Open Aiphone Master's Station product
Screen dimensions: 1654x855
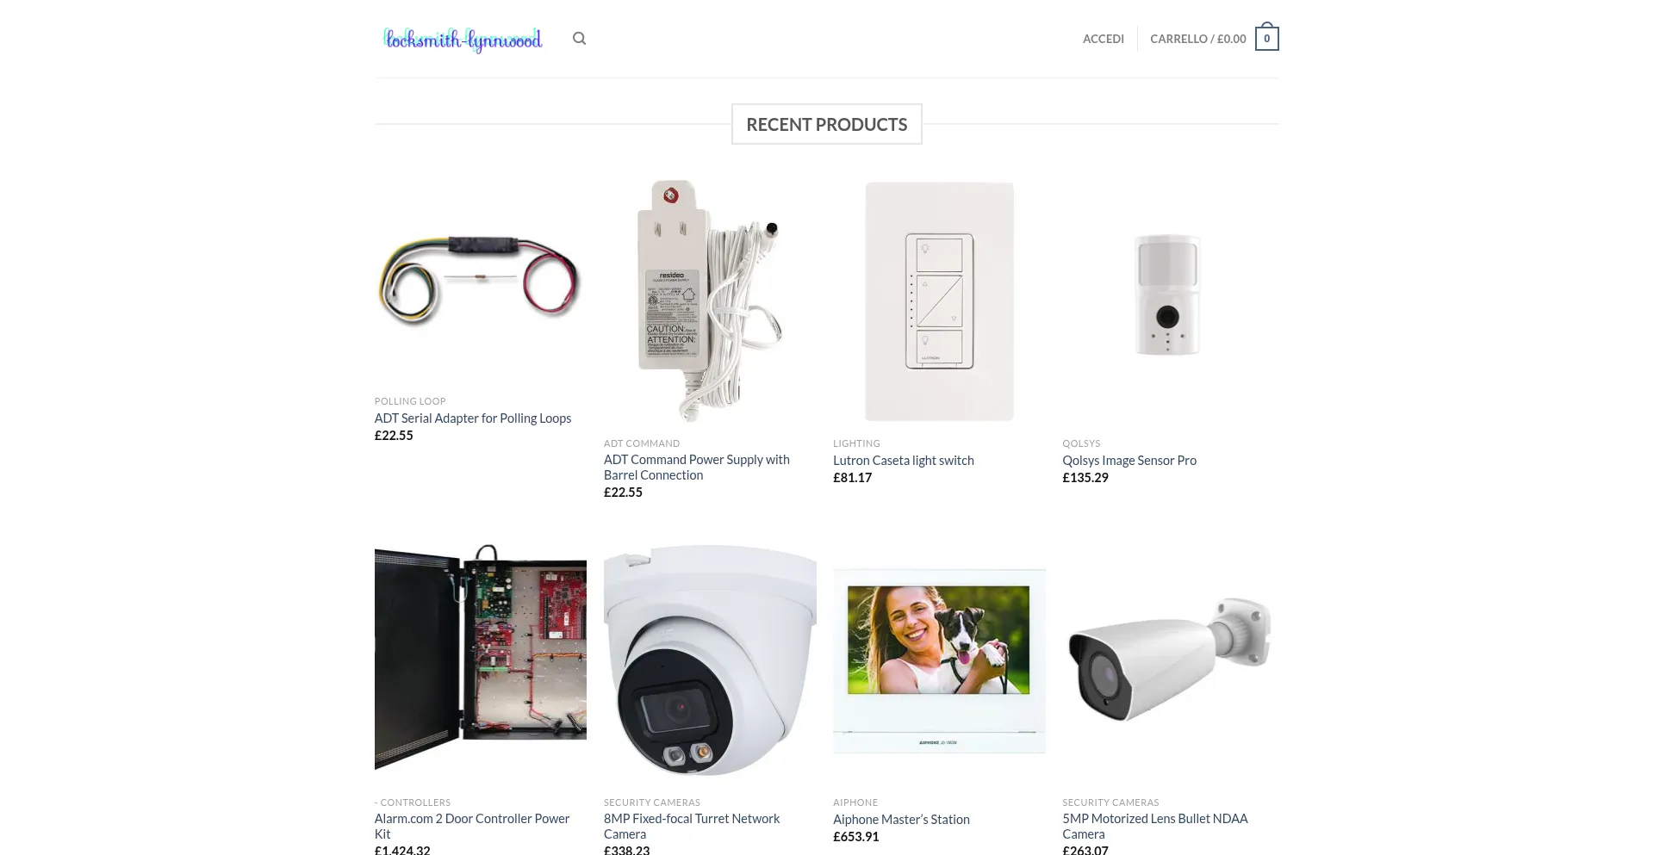[901, 820]
